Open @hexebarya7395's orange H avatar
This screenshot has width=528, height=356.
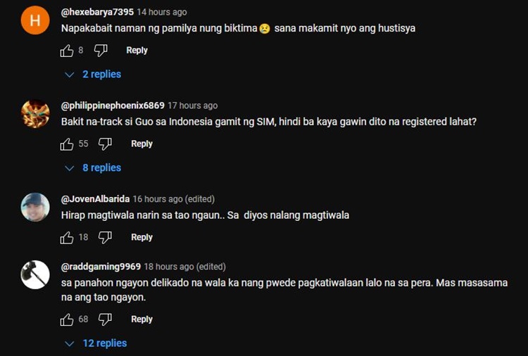click(35, 20)
